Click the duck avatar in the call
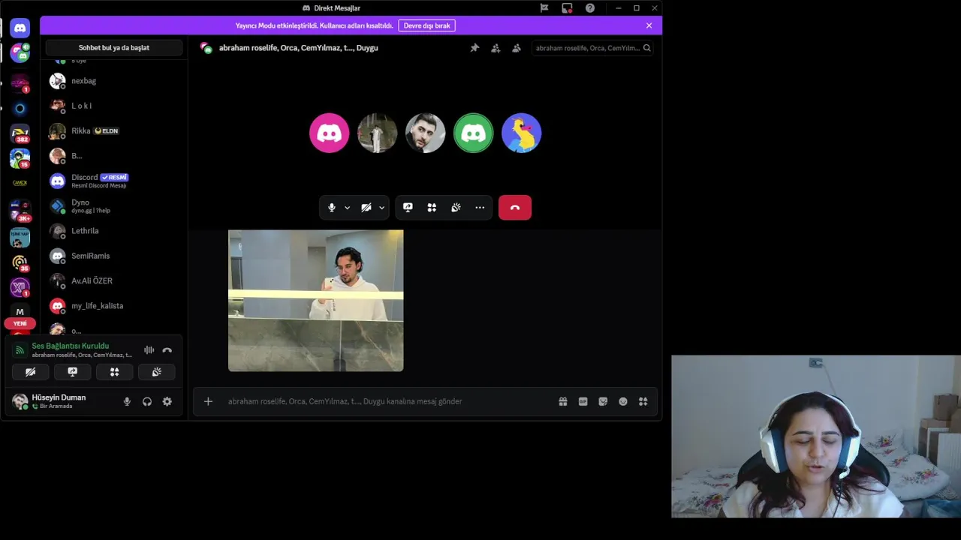 [521, 133]
